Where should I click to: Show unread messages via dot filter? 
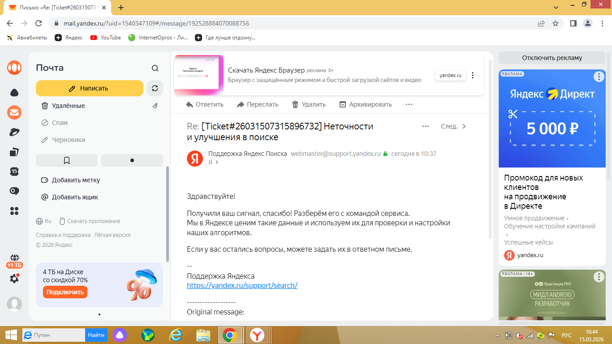[x=132, y=160]
